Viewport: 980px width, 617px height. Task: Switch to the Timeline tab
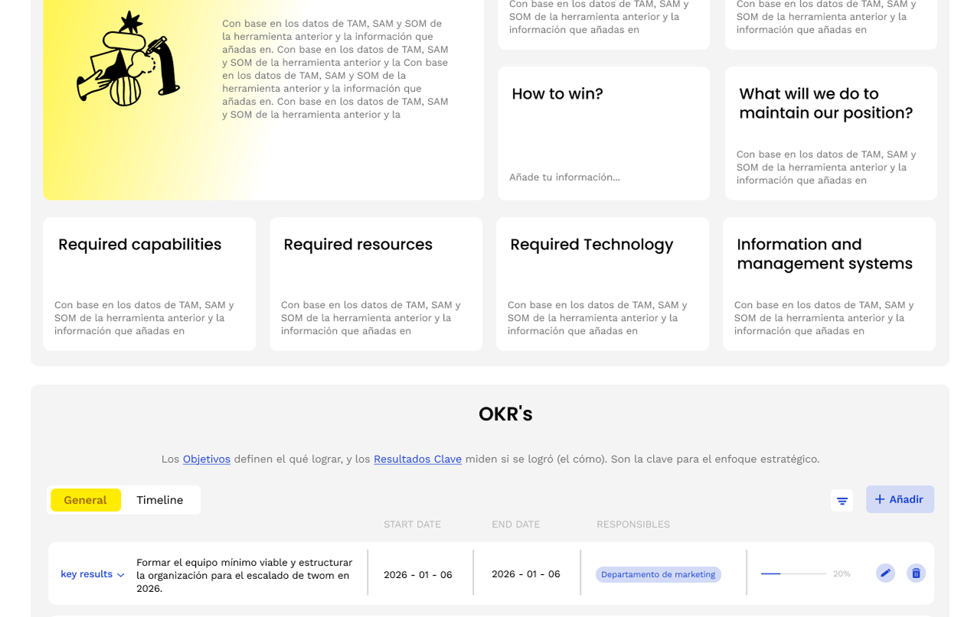tap(159, 500)
